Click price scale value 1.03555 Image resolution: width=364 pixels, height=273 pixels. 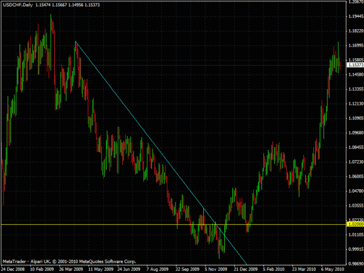[356, 205]
